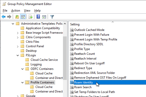Click the Show/Hide Action Pane icon
Viewport: 146px width, 97px height.
pyautogui.click(x=44, y=17)
